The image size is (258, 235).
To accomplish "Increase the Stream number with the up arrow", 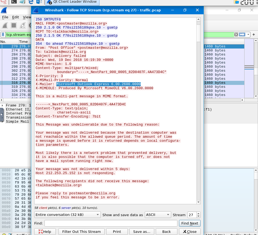I will pos(198,213).
